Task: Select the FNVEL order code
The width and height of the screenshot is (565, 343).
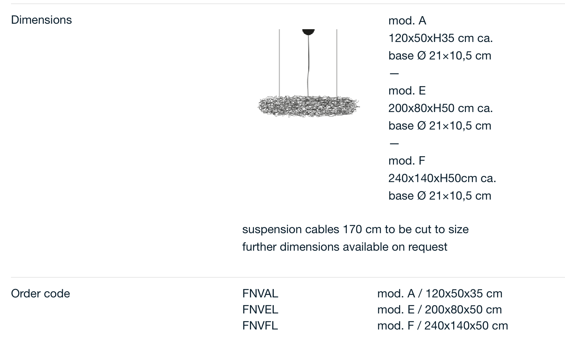Action: pyautogui.click(x=260, y=309)
